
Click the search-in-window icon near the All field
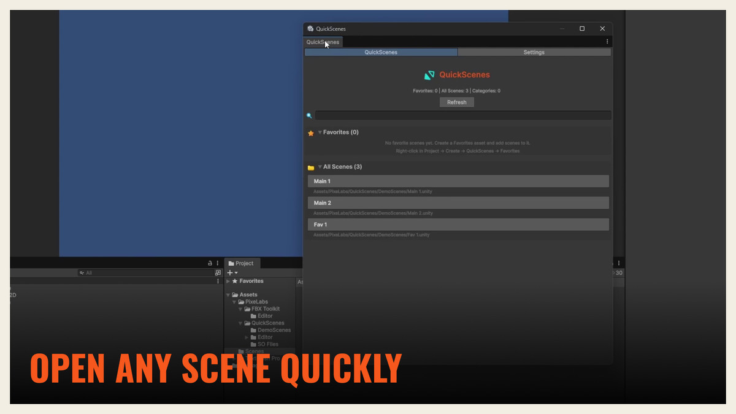point(218,272)
